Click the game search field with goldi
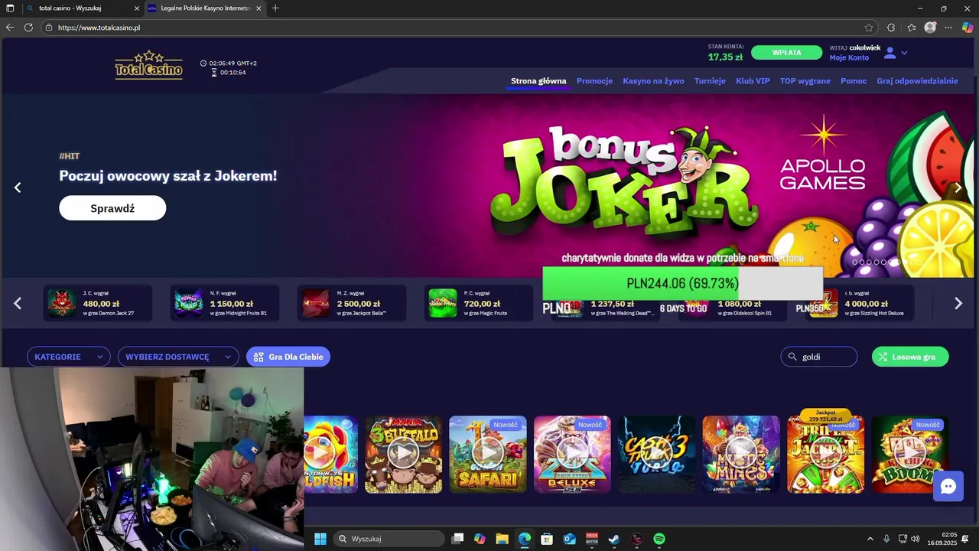The image size is (979, 551). click(x=818, y=357)
